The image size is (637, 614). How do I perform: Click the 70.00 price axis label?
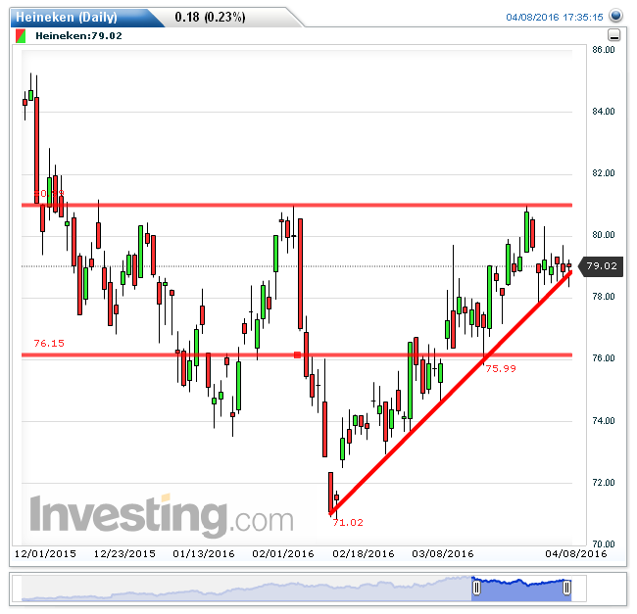click(x=604, y=544)
